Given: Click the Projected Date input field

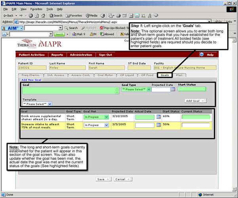Looking at the screenshot, I should click(161, 89).
